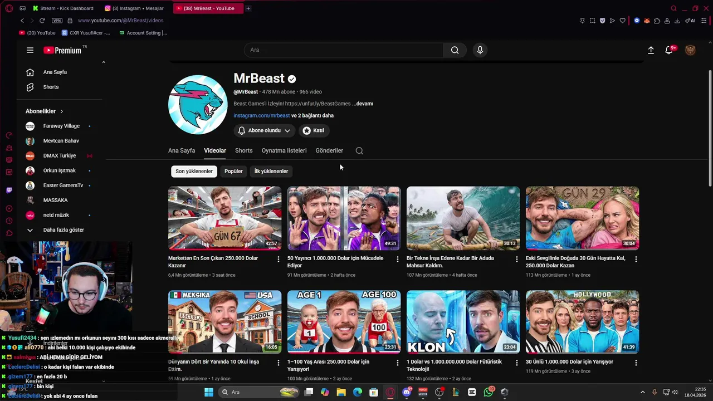Search within the MrBeast channel using magnifier

[x=359, y=150]
